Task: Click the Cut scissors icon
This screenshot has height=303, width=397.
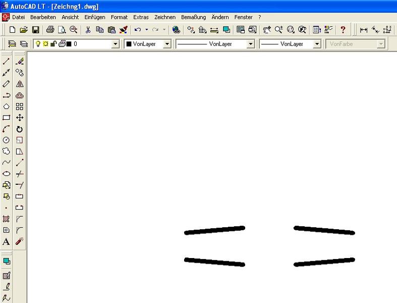Action: 88,30
